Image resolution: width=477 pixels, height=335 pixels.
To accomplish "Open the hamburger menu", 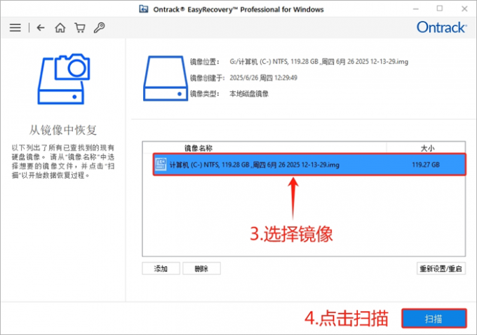I will [x=15, y=27].
